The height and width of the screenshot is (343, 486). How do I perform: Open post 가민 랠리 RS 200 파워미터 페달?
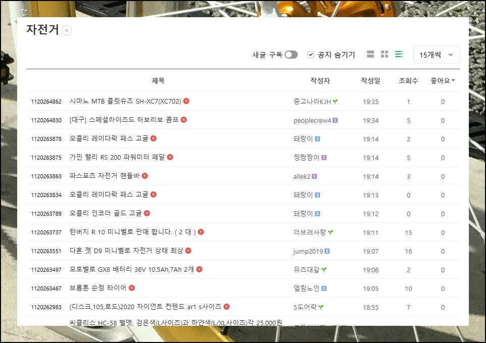click(x=117, y=157)
